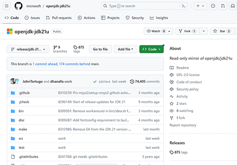Click the .gitattributes file icon
The image size is (237, 165).
click(x=13, y=157)
